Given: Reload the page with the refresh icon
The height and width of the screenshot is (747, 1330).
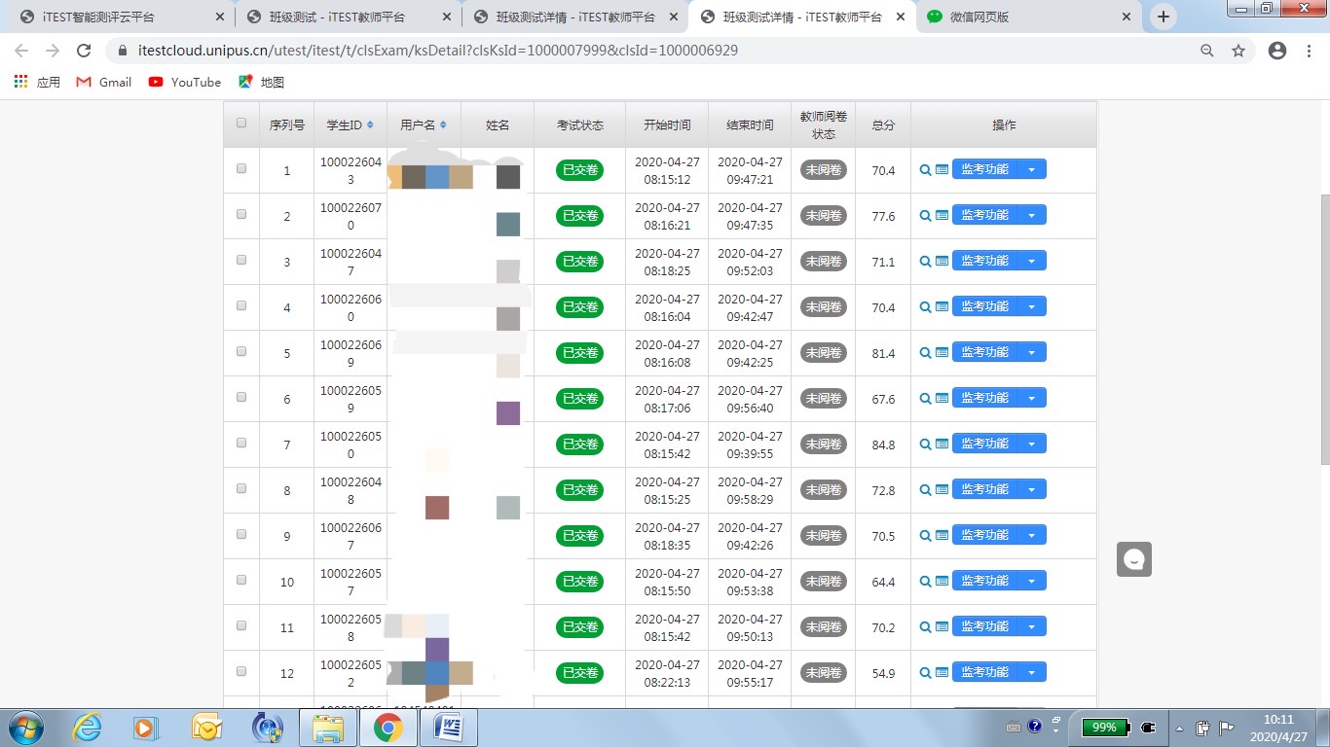Looking at the screenshot, I should coord(84,51).
